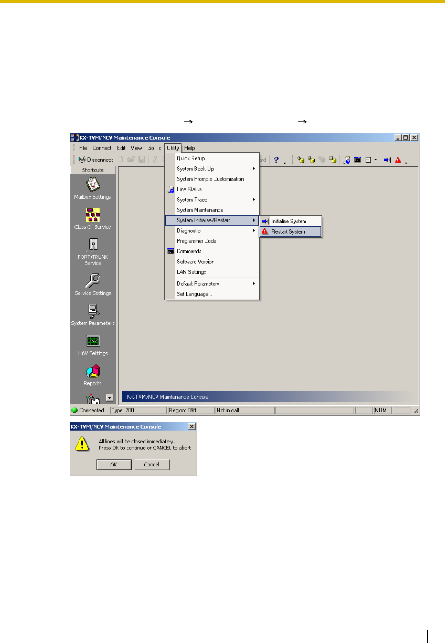This screenshot has width=445, height=643.
Task: Open the Go To menu
Action: (154, 148)
